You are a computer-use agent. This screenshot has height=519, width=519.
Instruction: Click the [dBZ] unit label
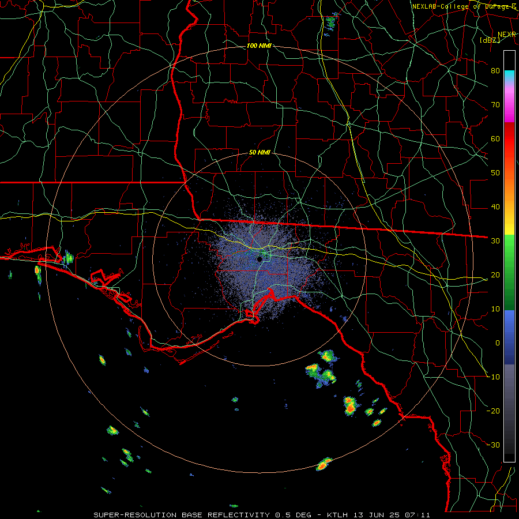490,40
